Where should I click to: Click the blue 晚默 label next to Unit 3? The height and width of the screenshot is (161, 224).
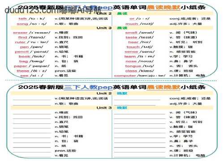click(122, 108)
